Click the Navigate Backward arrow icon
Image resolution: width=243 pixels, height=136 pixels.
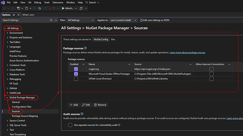(5, 8)
